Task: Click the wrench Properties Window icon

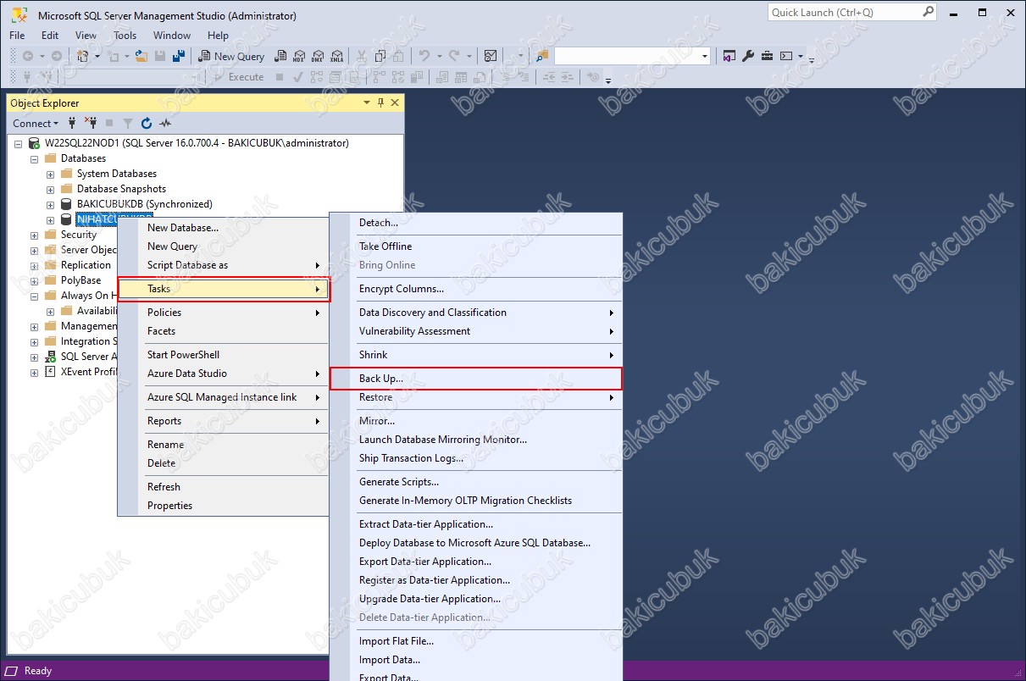Action: pos(748,56)
